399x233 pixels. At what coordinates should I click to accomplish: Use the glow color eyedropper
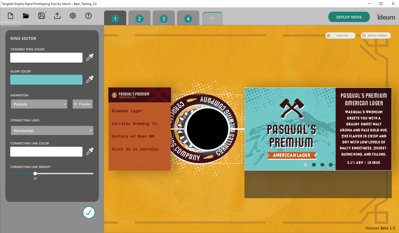pos(89,79)
